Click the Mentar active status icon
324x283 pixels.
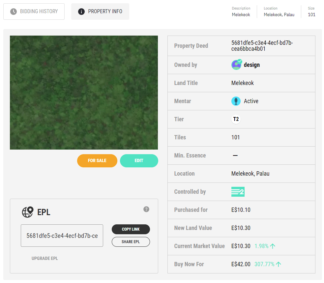pos(236,101)
